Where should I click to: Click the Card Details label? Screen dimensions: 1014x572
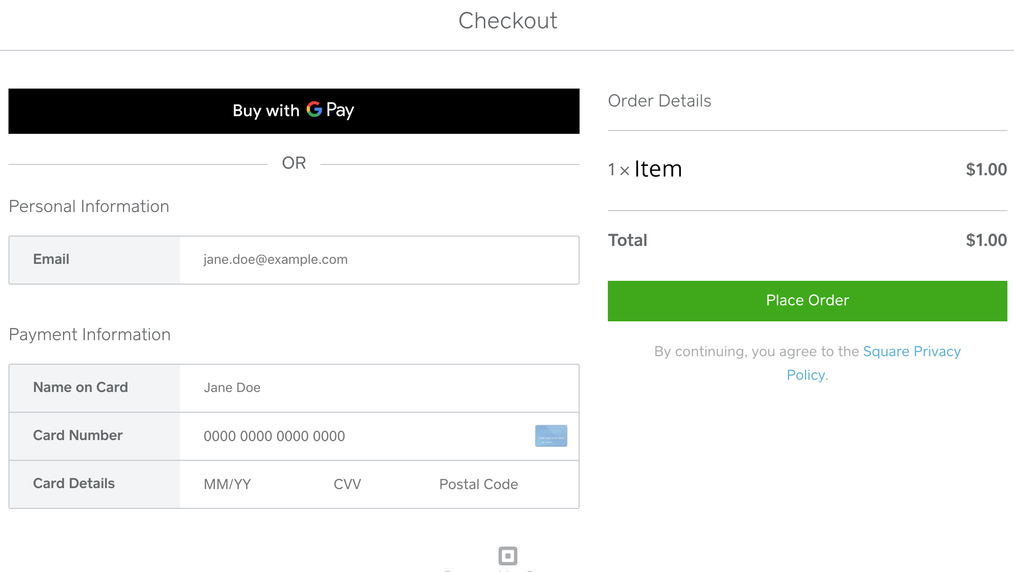pyautogui.click(x=74, y=483)
